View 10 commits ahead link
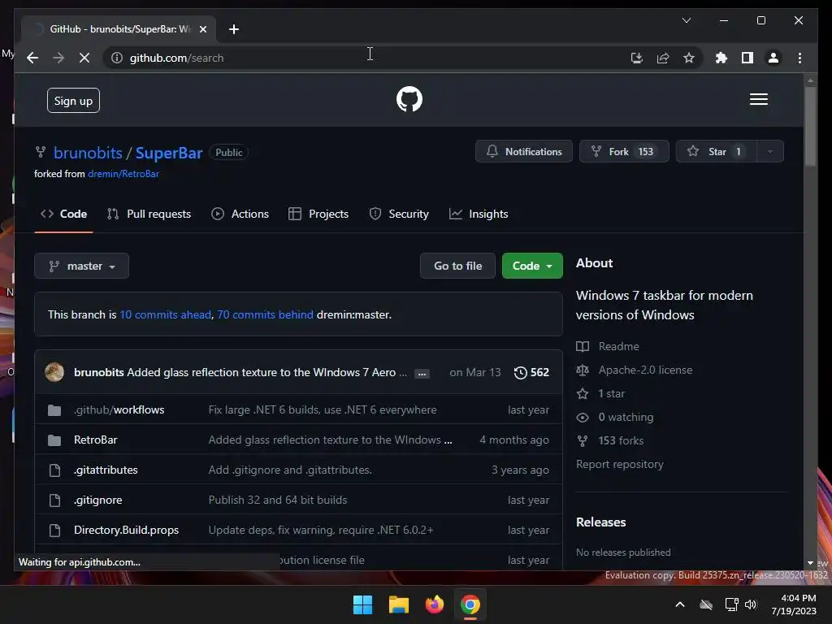Screen dimensions: 832x624 pos(165,314)
